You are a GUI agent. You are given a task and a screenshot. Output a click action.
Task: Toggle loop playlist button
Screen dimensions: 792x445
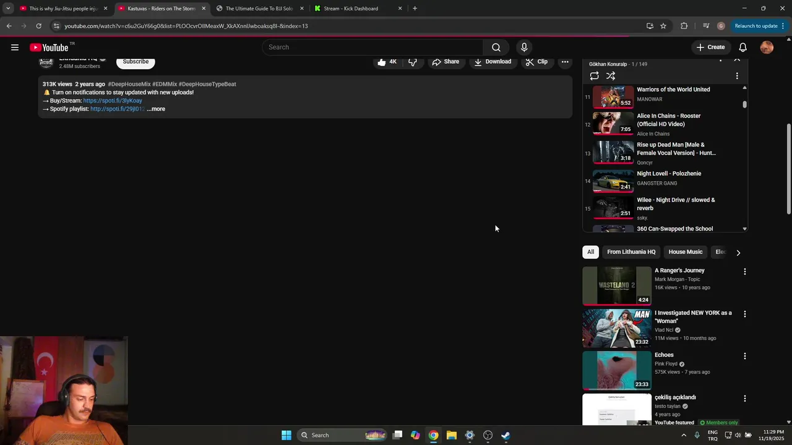coord(594,76)
